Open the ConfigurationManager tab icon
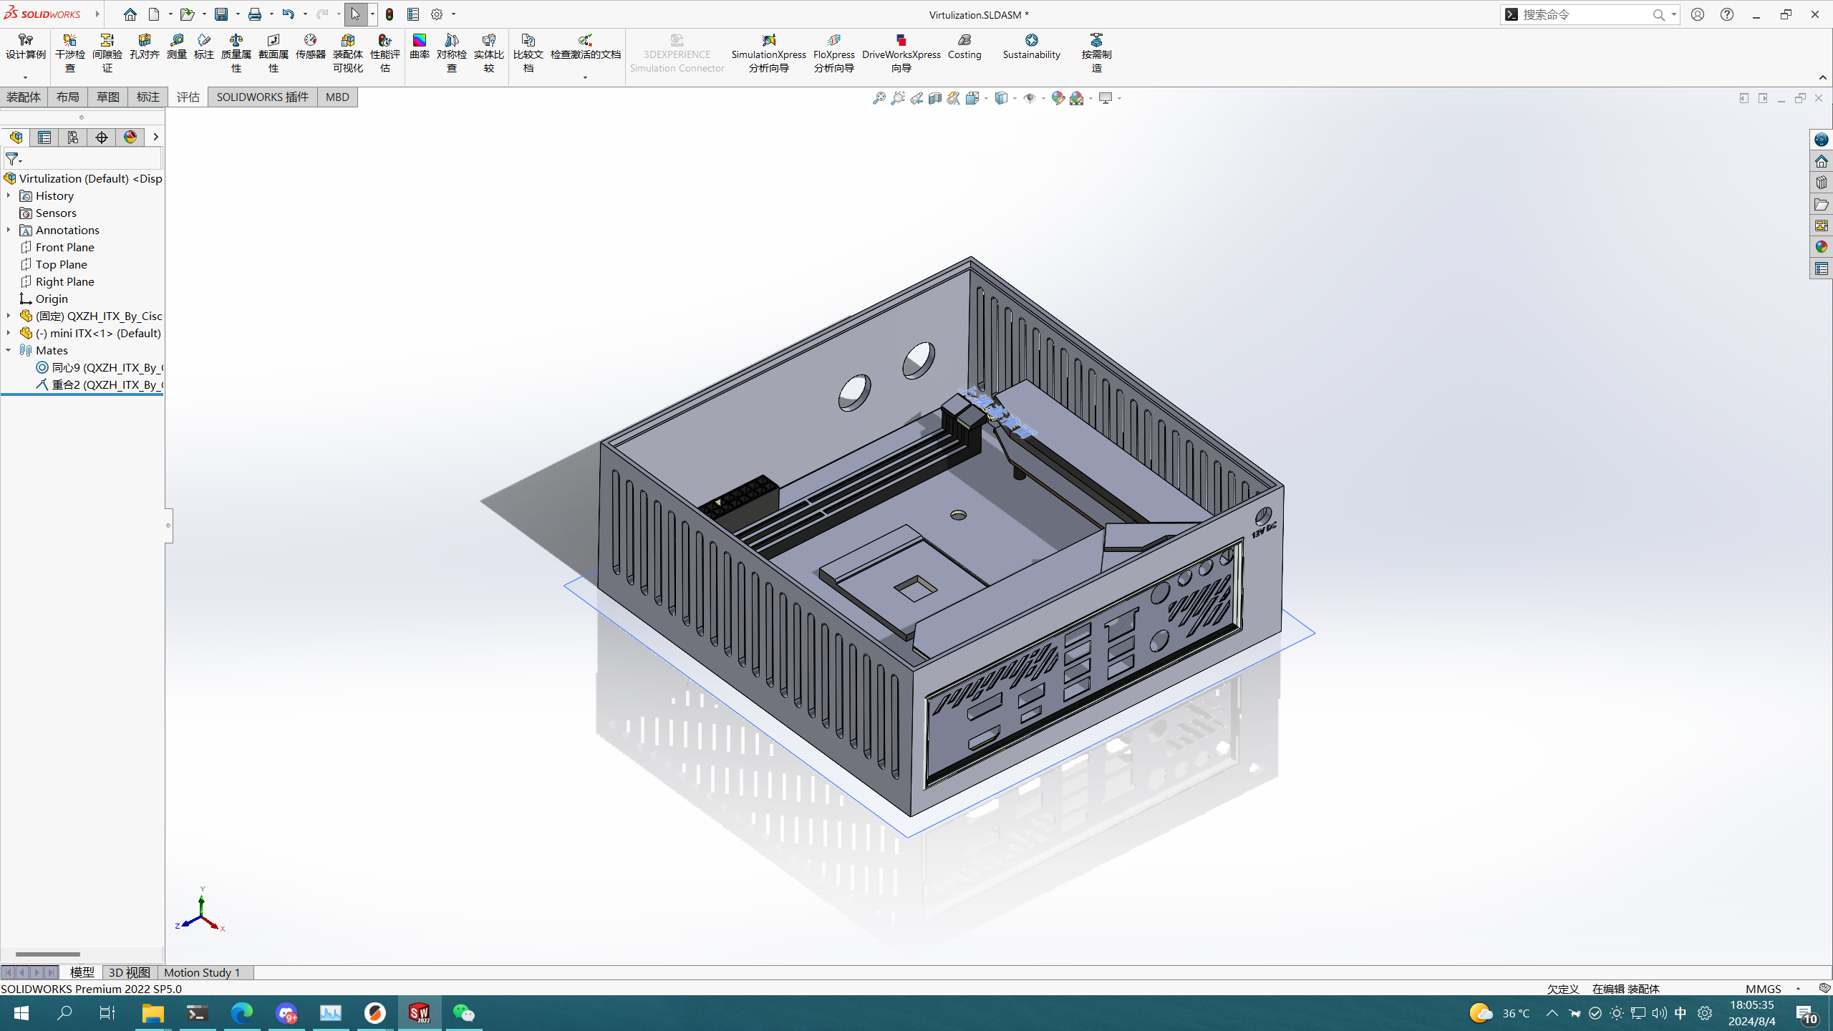1833x1031 pixels. (73, 137)
